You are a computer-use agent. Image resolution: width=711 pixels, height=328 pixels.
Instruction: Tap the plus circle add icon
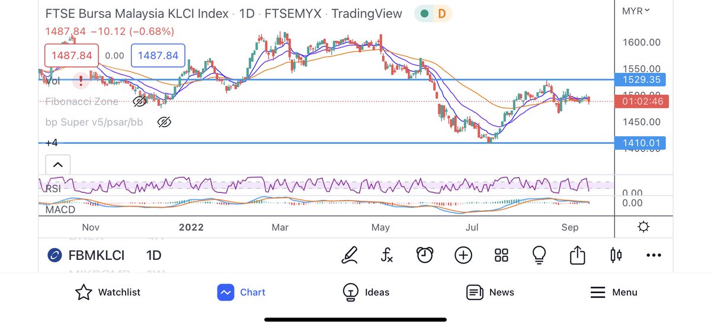tap(463, 255)
